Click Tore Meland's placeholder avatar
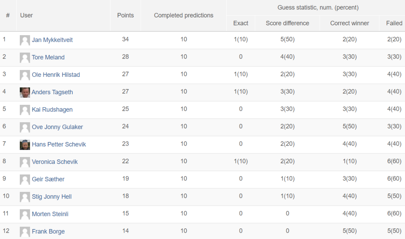Viewport: 405px width, 239px height. pos(25,58)
